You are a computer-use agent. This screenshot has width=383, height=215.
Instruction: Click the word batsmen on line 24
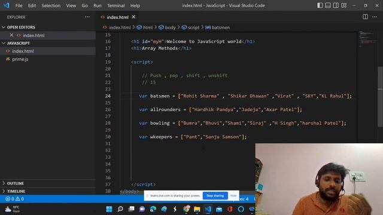click(x=160, y=96)
